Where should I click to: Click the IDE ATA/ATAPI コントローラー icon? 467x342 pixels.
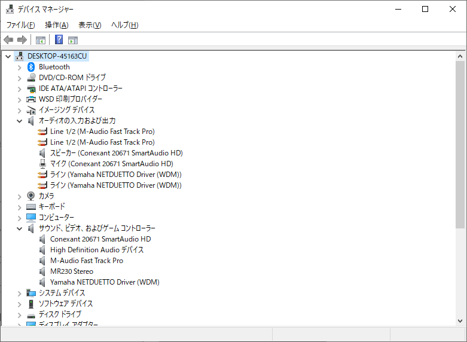[x=31, y=88]
